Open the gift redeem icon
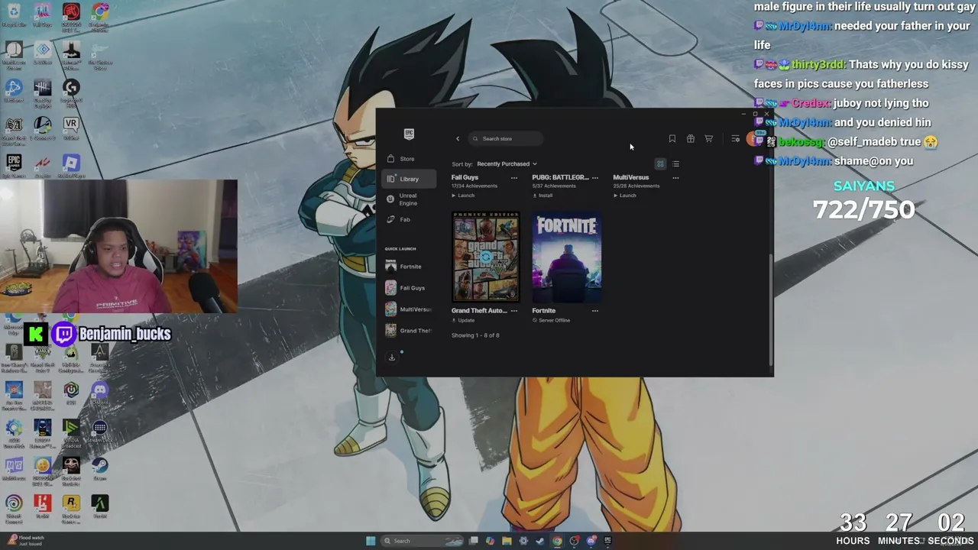This screenshot has width=978, height=550. tap(690, 138)
